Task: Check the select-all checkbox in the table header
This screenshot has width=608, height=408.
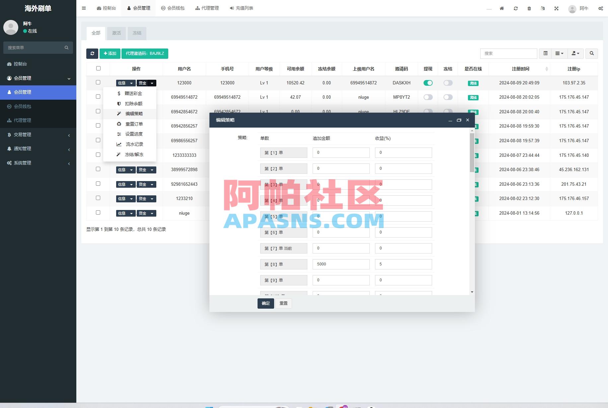Action: click(x=98, y=68)
